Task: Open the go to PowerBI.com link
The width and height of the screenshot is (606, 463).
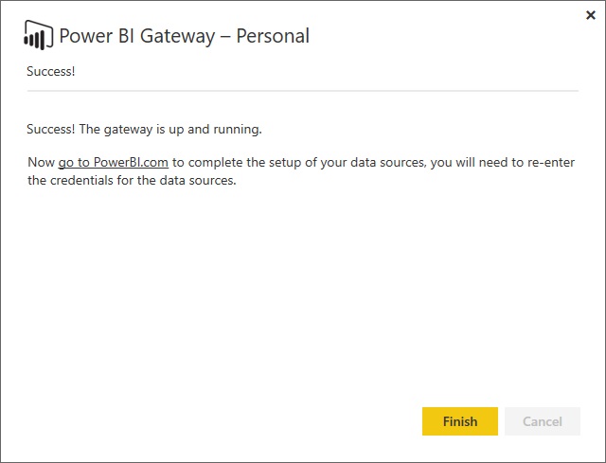Action: click(x=113, y=163)
